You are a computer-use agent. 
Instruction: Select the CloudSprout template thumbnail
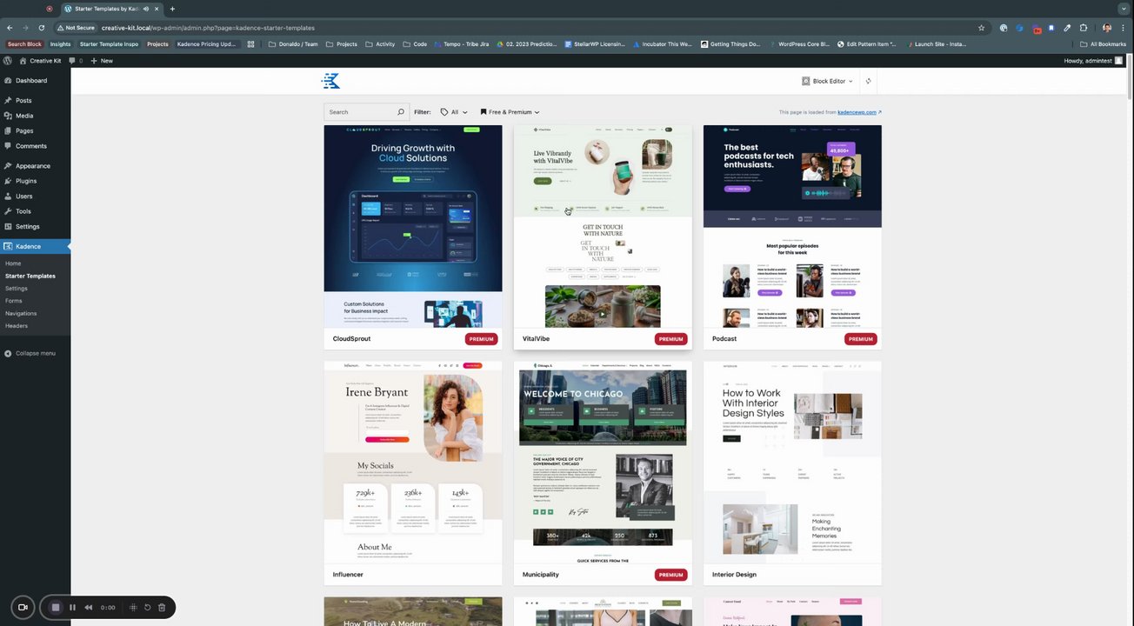coord(413,226)
